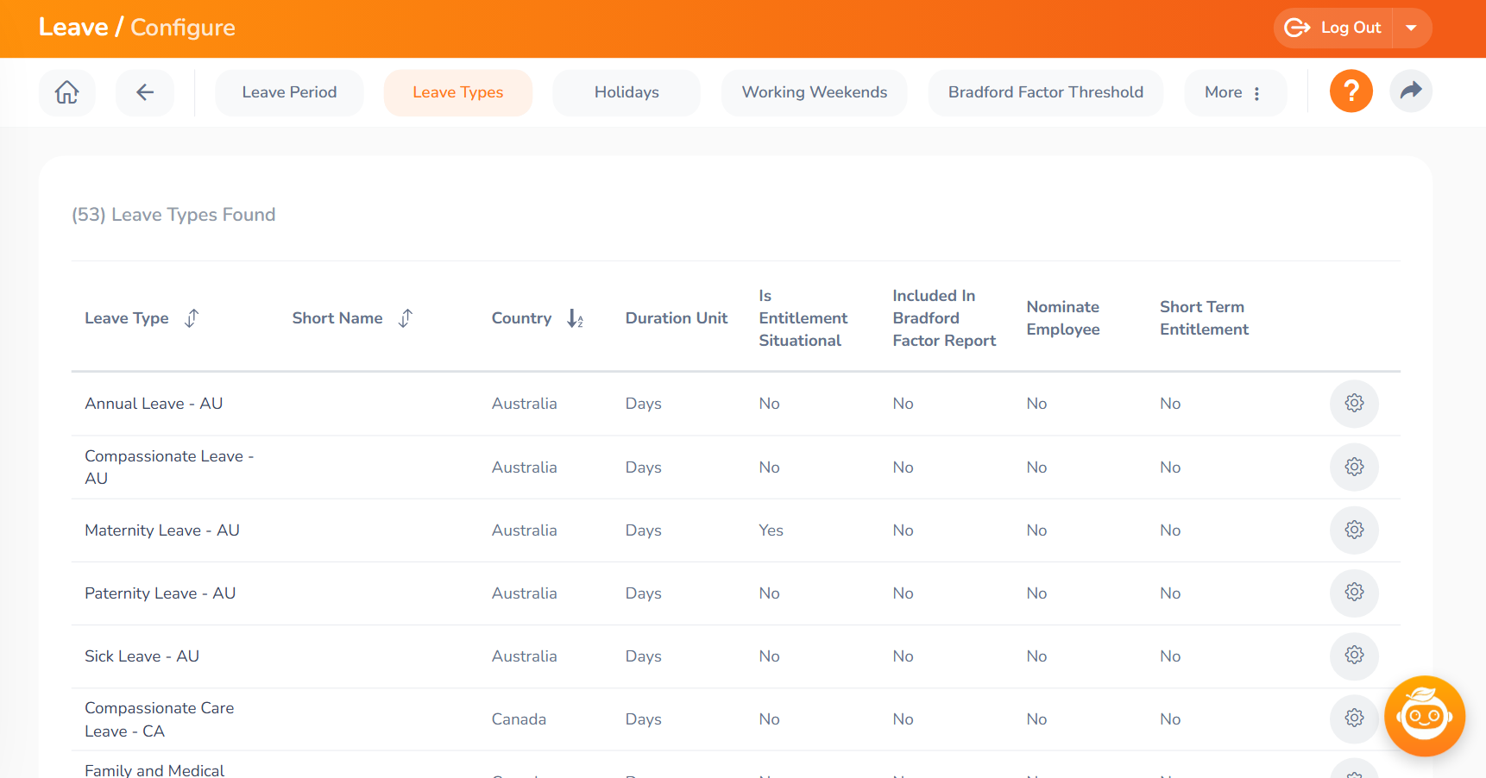The width and height of the screenshot is (1486, 778).
Task: Click the Log Out button
Action: click(1333, 28)
